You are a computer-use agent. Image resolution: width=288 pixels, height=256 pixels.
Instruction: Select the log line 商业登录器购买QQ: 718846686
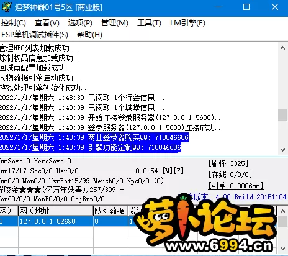click(94, 137)
